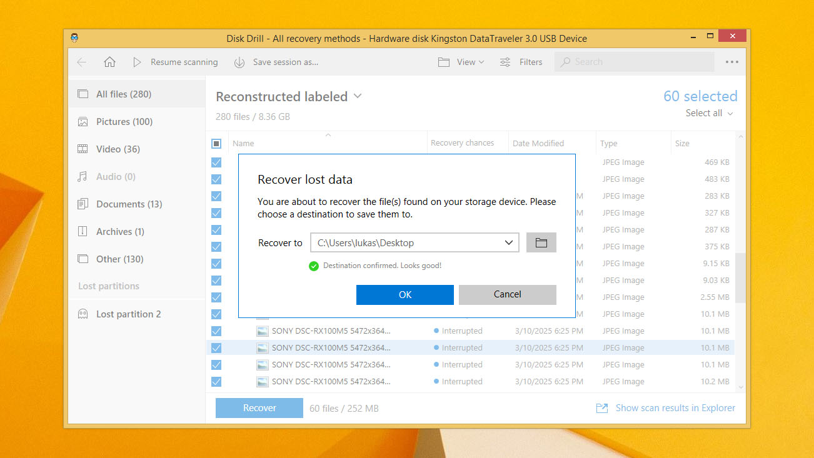Uncheck the topmost file row checkbox
The image size is (814, 458).
[x=216, y=162]
